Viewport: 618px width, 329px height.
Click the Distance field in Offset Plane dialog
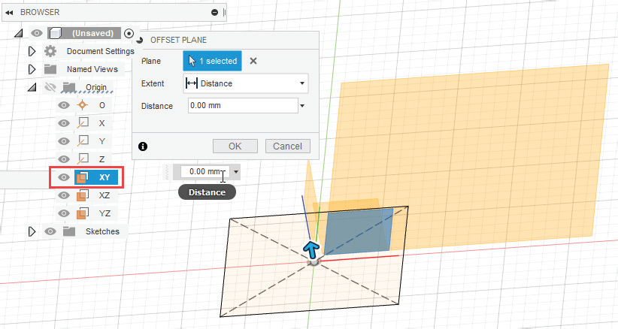coord(242,106)
